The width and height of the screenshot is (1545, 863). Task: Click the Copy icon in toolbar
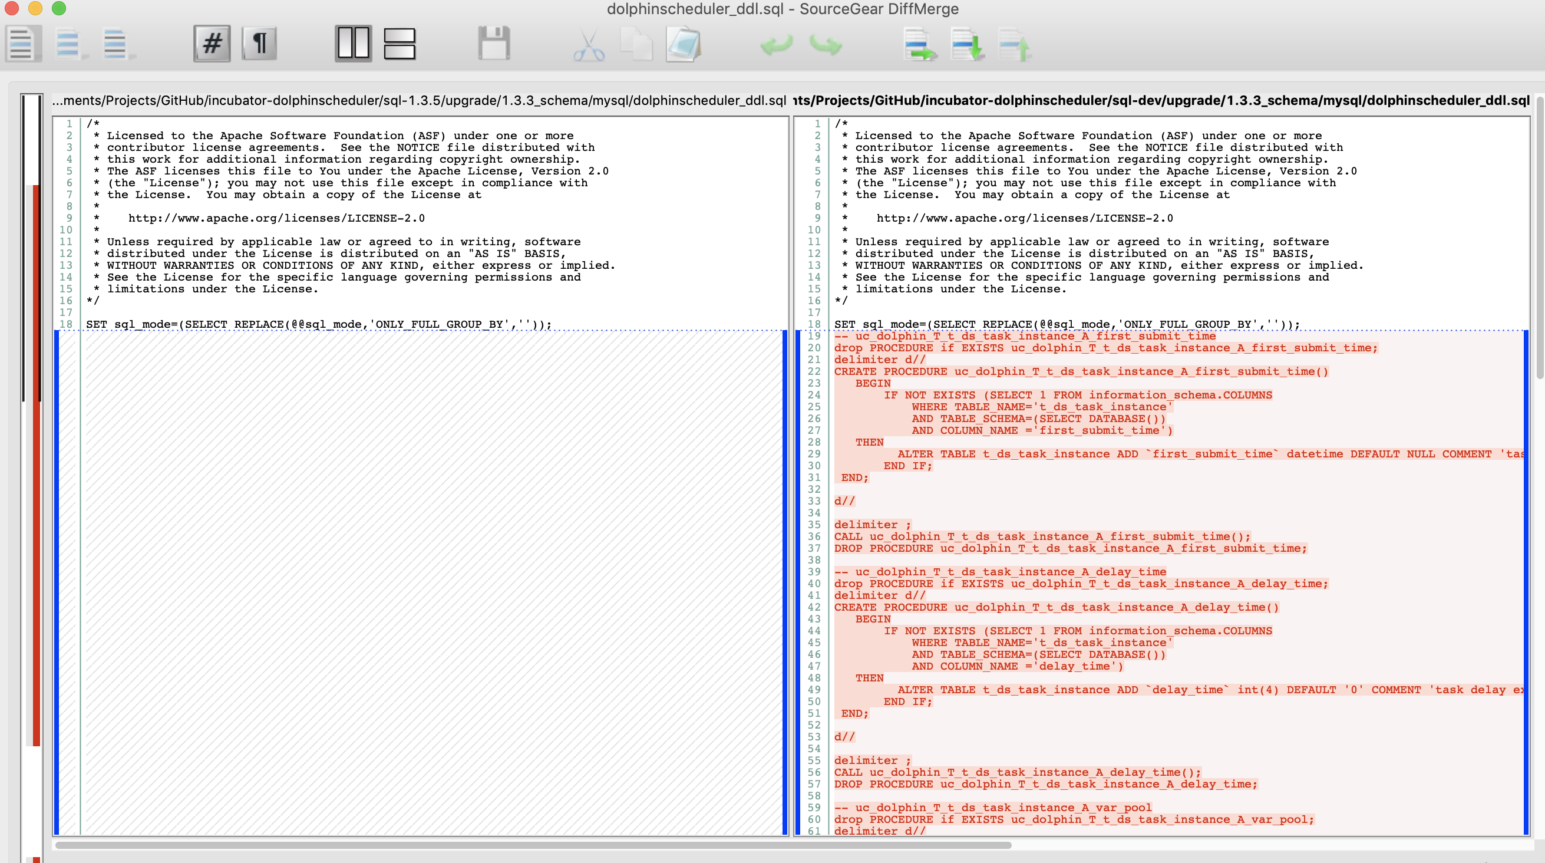[636, 44]
